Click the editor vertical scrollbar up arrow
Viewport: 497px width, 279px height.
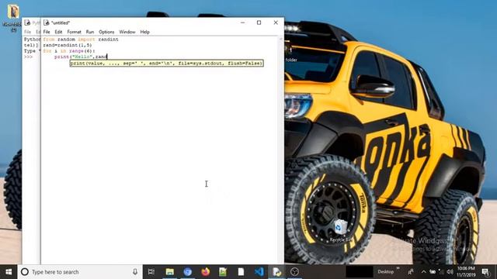click(x=280, y=39)
